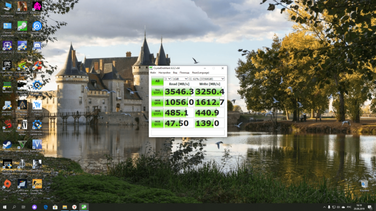Select the CCleaner desktop icon
The image size is (376, 211).
coord(37,67)
